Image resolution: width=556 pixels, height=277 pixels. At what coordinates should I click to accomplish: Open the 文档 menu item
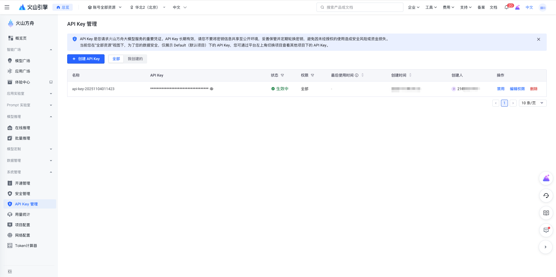click(493, 7)
